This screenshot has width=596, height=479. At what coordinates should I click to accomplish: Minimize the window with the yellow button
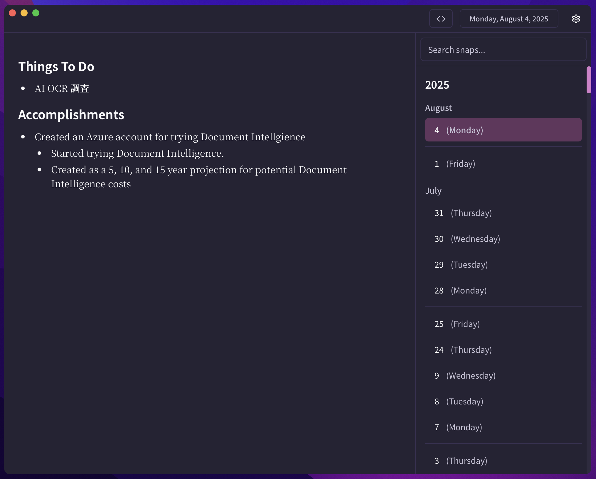[24, 13]
